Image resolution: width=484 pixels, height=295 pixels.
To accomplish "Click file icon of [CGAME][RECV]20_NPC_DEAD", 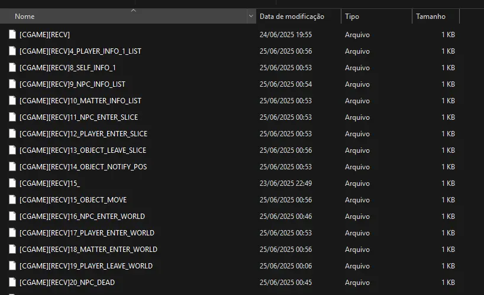I will point(12,283).
